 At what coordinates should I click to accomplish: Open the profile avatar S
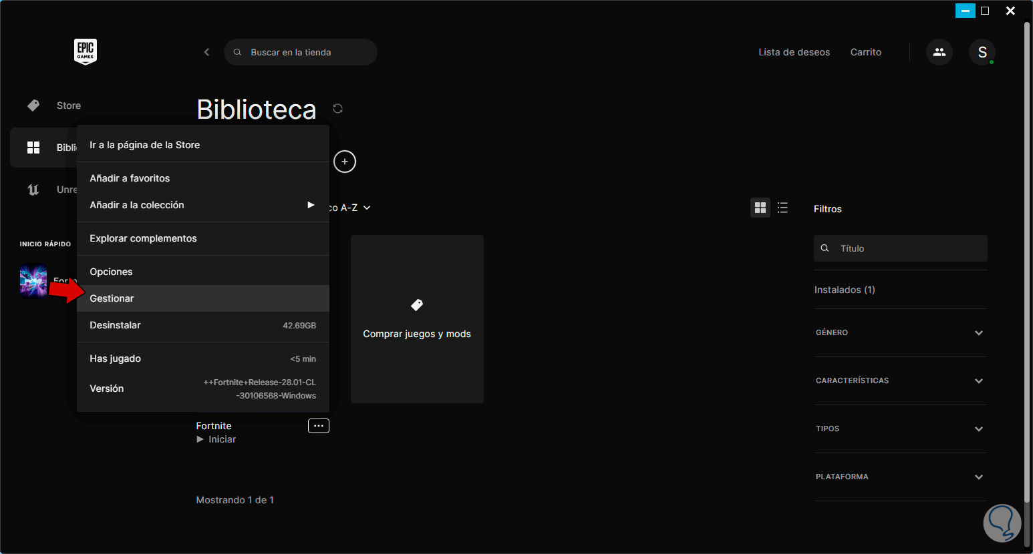(x=982, y=52)
